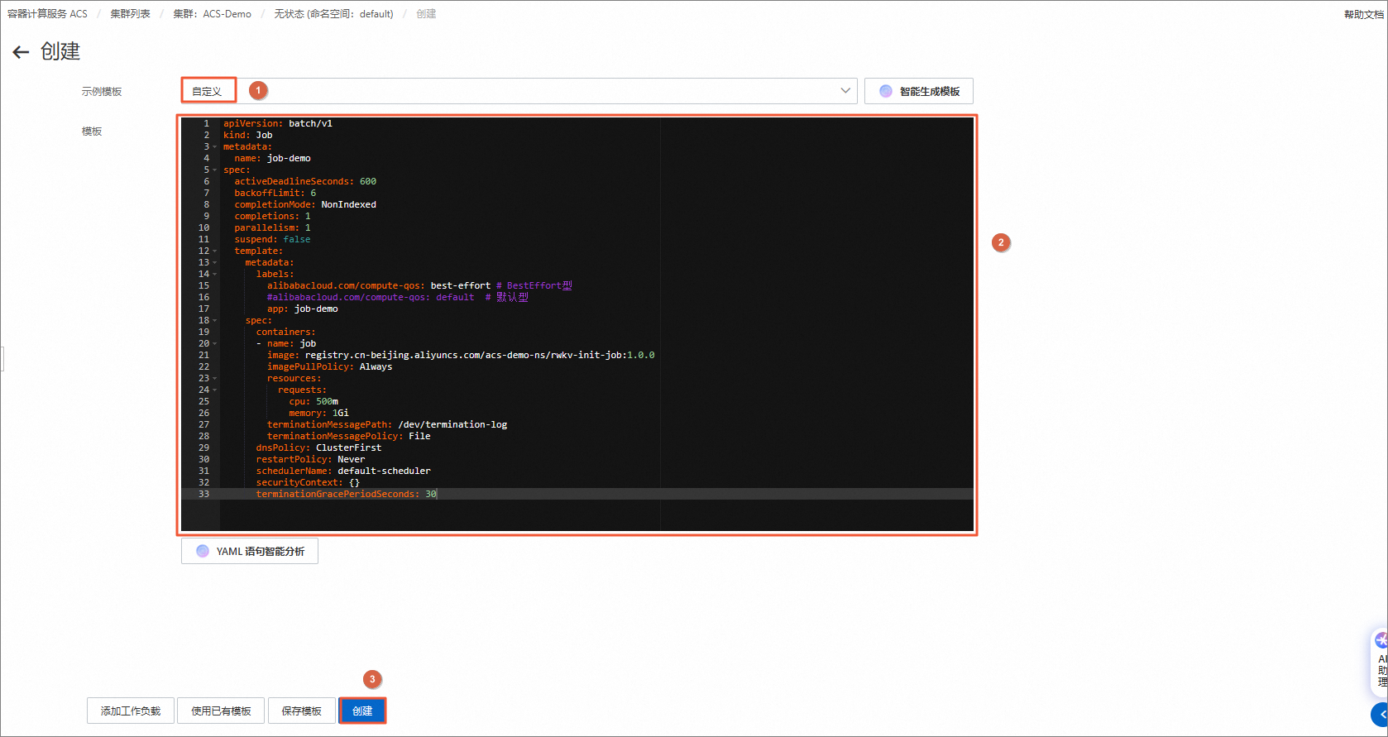Collapse the metadata fold on line 3

[x=215, y=147]
